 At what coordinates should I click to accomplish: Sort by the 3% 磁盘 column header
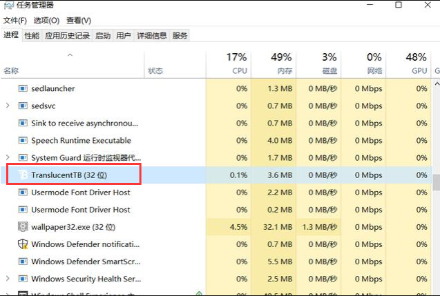318,64
